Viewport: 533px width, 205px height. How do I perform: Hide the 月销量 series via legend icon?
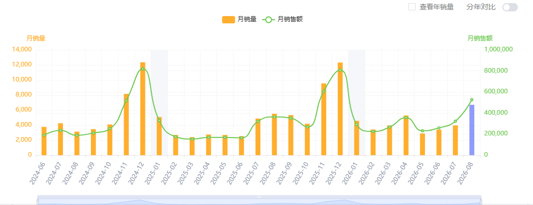point(229,20)
